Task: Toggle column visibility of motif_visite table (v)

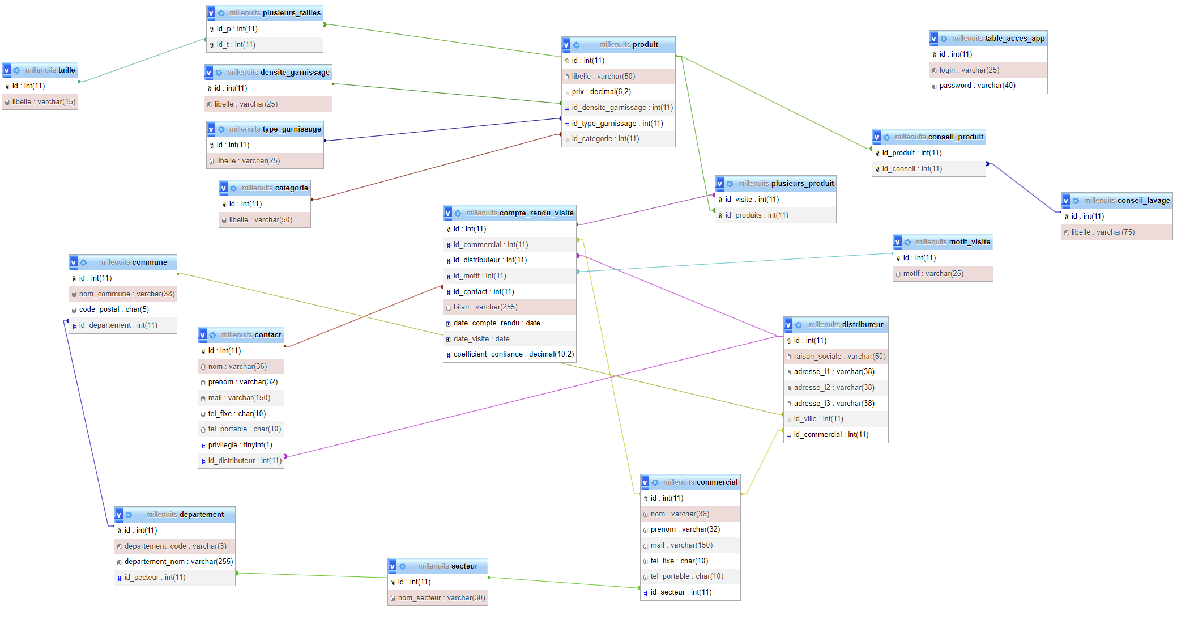Action: click(898, 242)
